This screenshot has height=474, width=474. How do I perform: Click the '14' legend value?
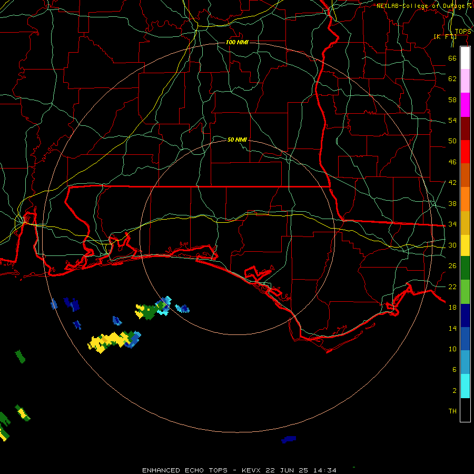coord(452,328)
